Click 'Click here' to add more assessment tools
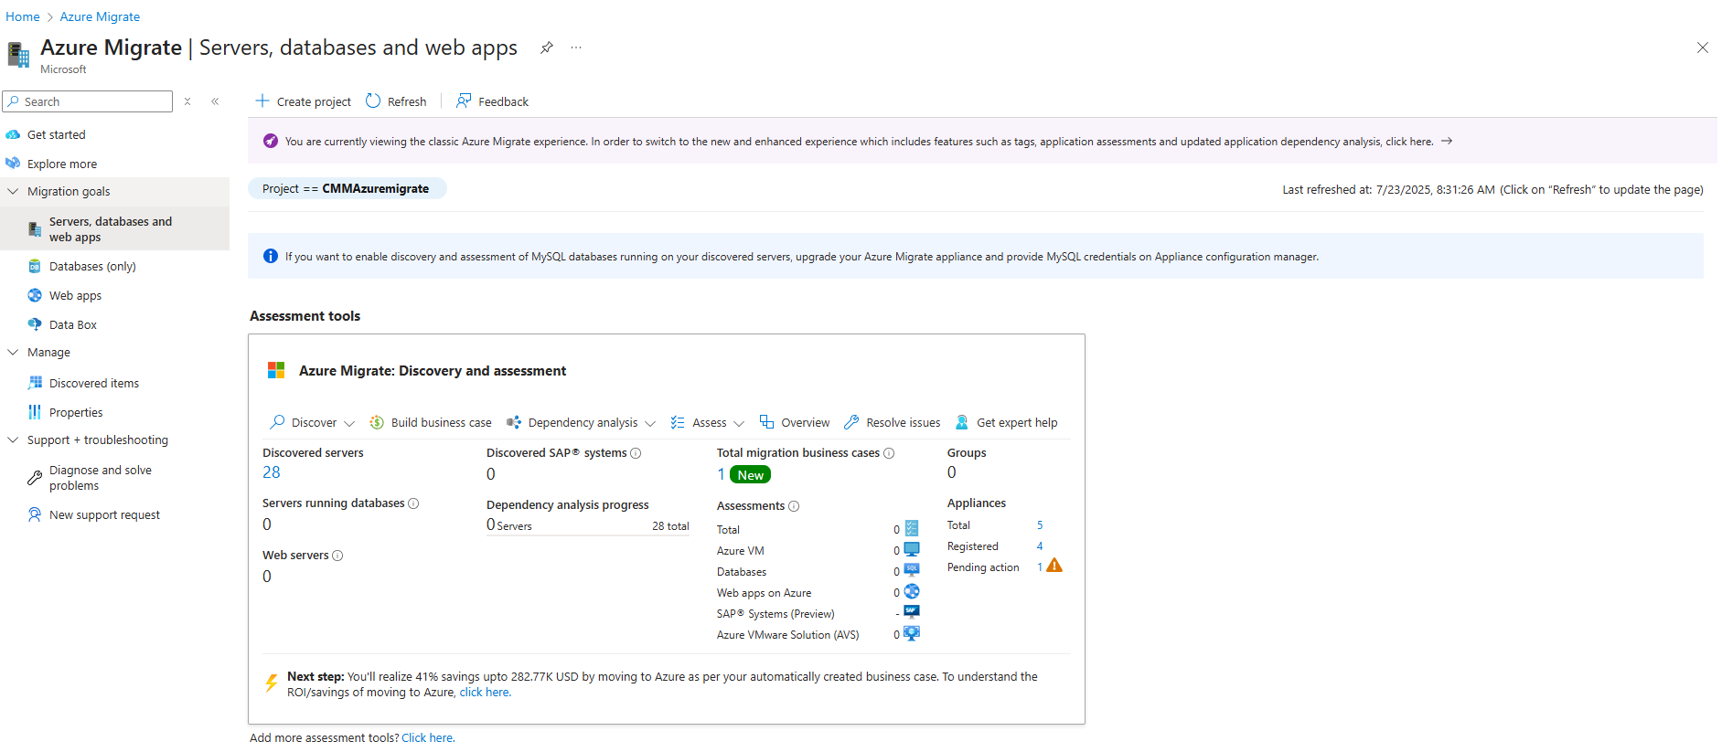This screenshot has width=1722, height=752. pyautogui.click(x=428, y=738)
